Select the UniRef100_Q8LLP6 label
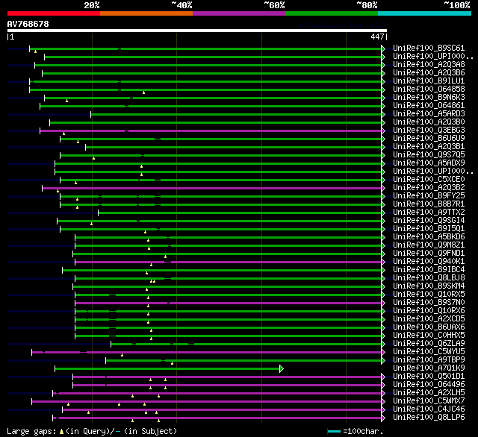 (x=429, y=418)
